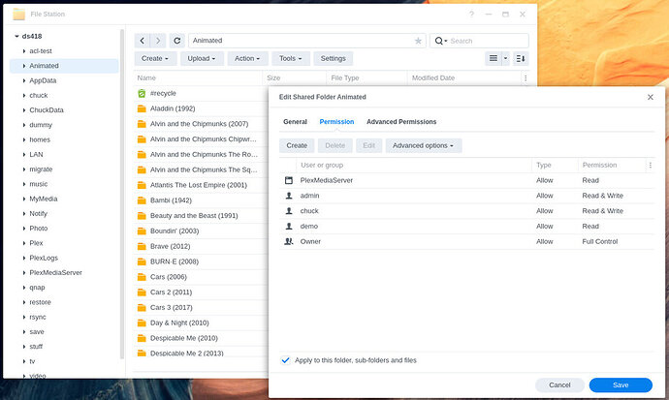Click into the Search field

click(487, 41)
